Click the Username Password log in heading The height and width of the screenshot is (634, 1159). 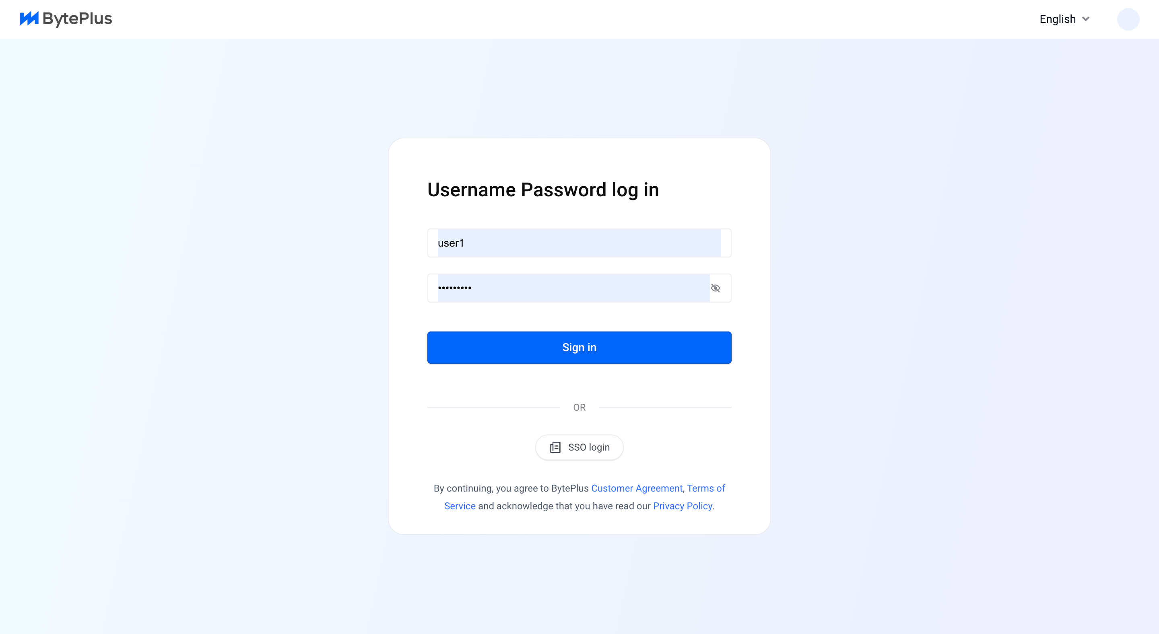[543, 190]
